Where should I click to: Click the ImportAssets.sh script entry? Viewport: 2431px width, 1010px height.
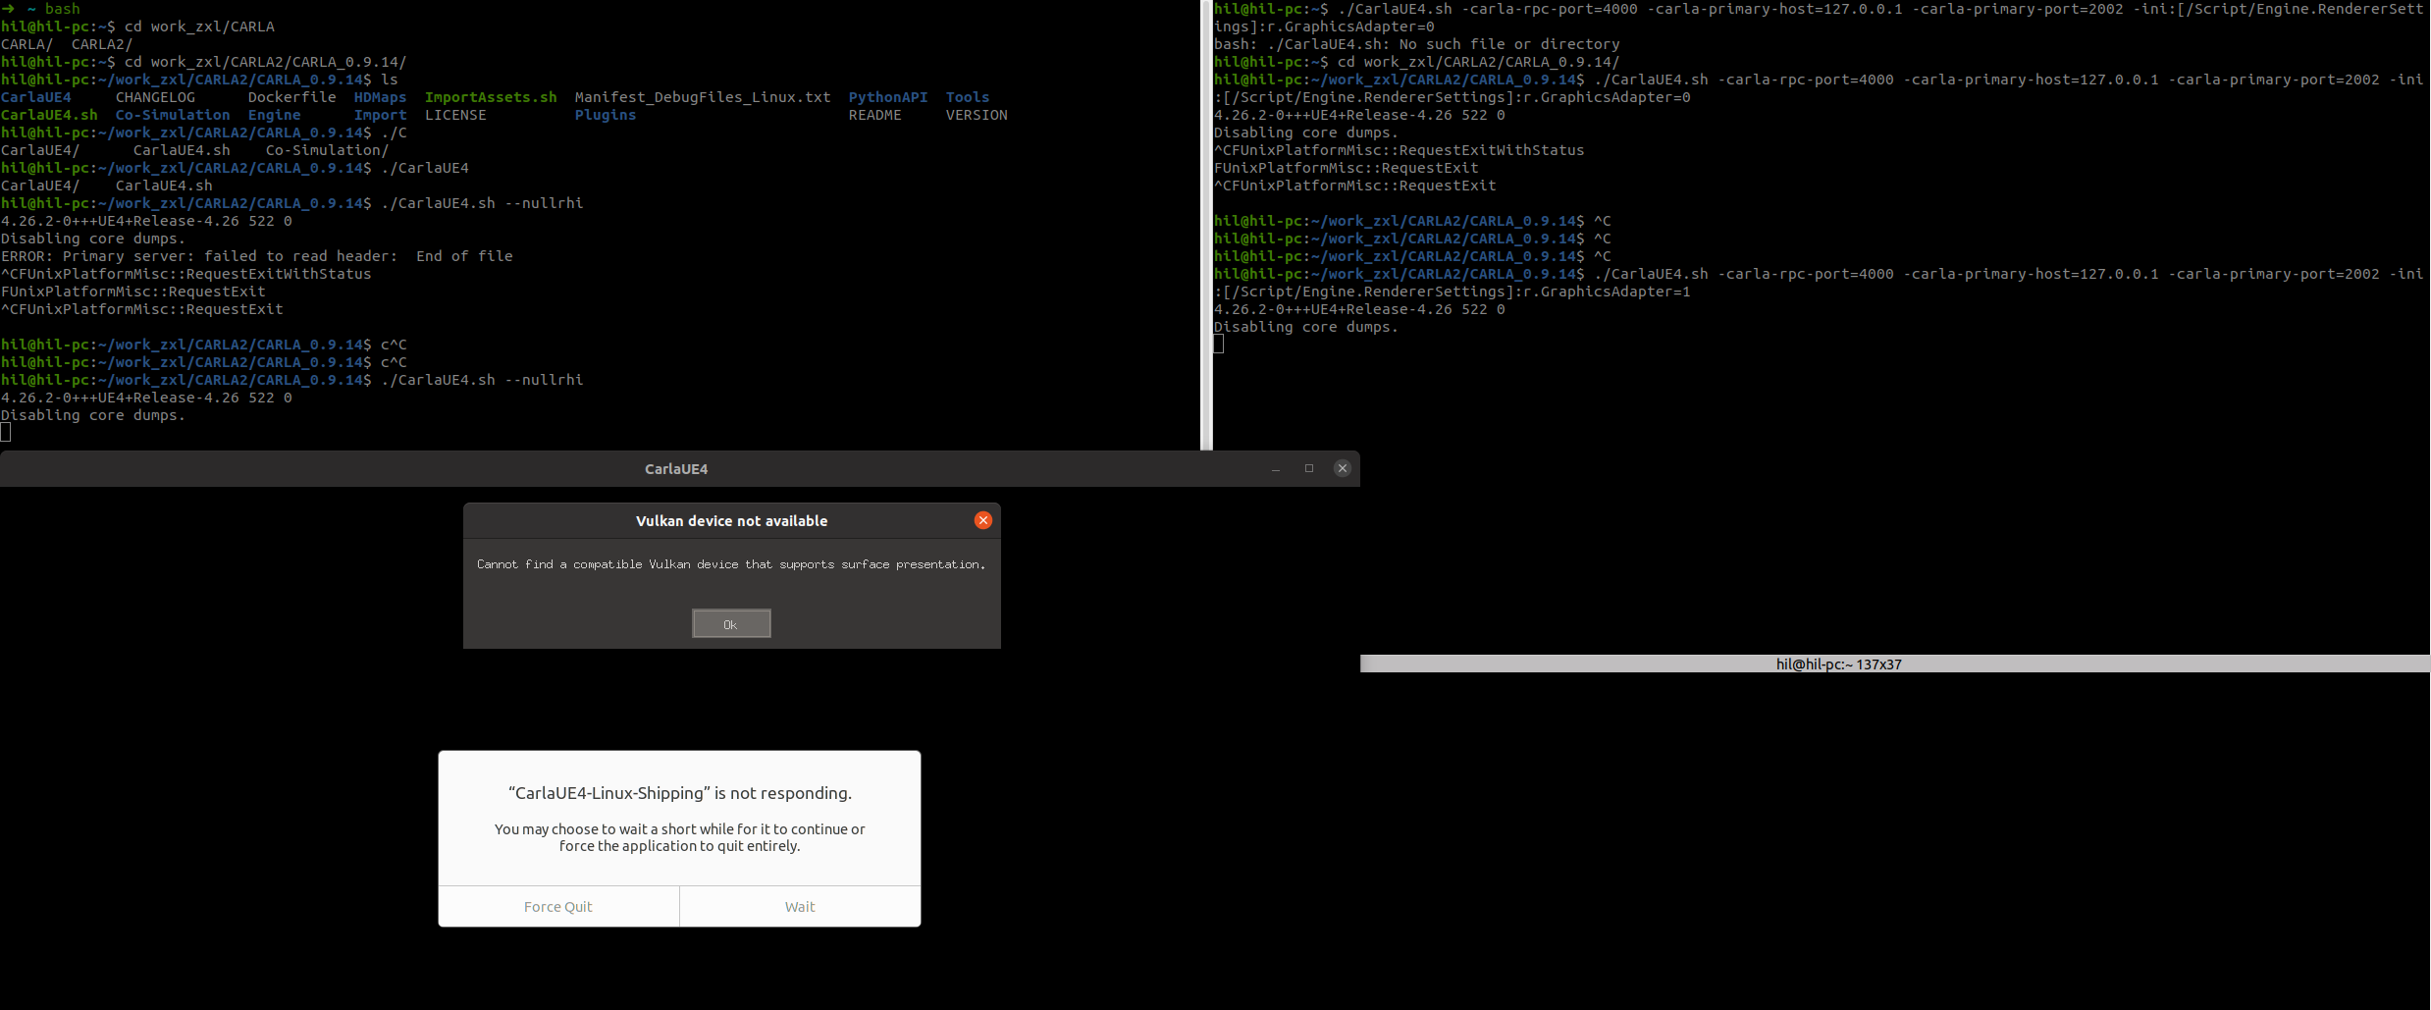point(491,96)
